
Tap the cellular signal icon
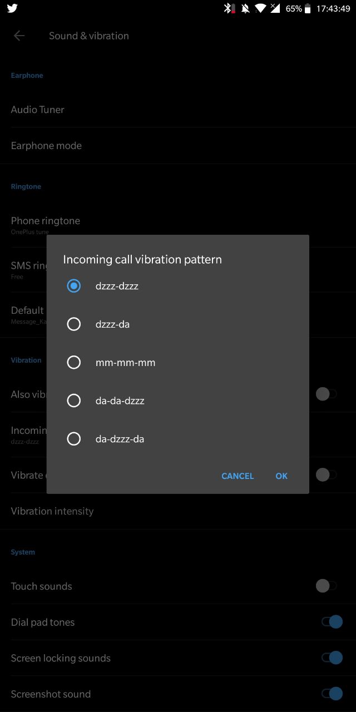tap(275, 8)
